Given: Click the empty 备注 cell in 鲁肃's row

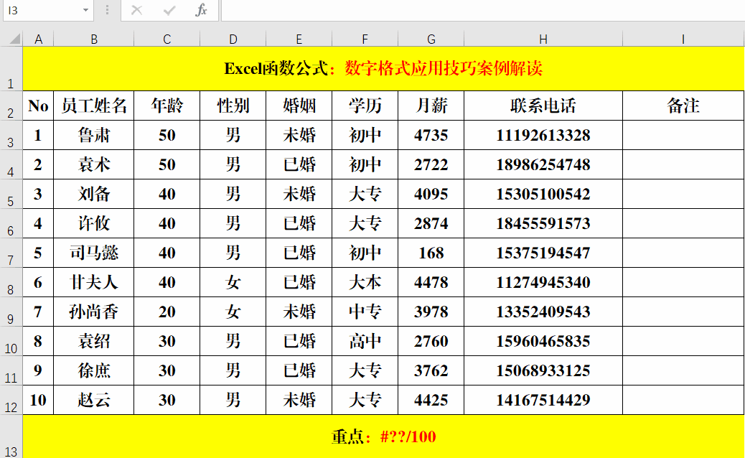Looking at the screenshot, I should pos(683,136).
